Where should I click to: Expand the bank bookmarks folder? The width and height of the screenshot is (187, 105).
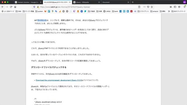[x=115, y=11]
